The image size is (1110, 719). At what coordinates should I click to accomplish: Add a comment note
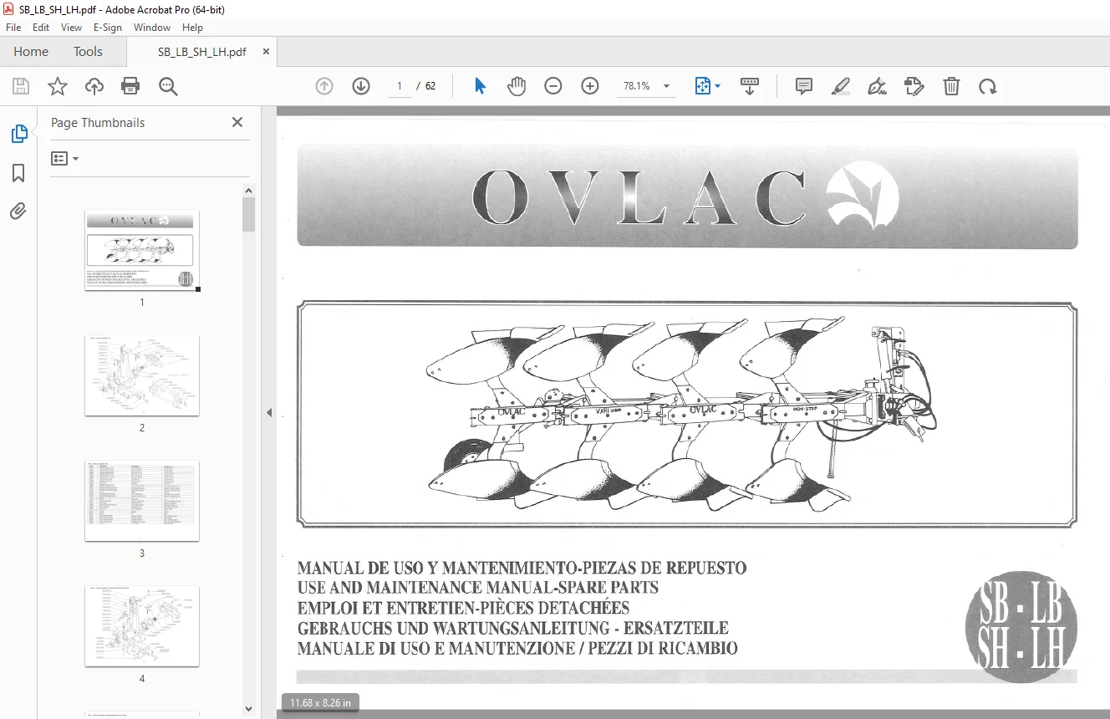pyautogui.click(x=804, y=86)
